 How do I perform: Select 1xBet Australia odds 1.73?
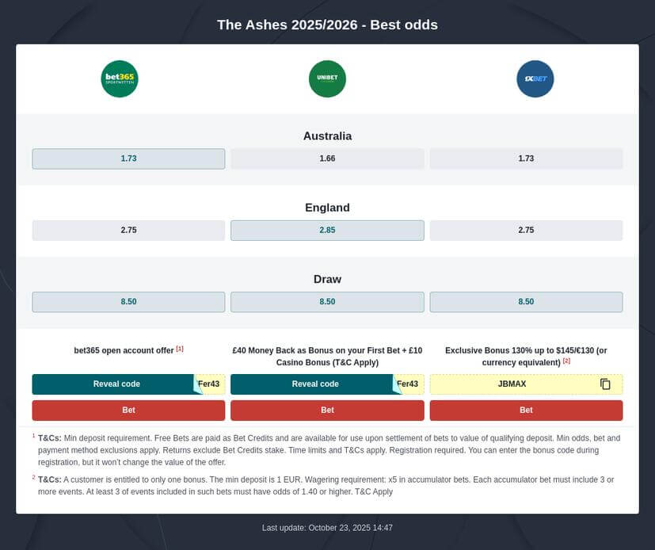point(526,159)
